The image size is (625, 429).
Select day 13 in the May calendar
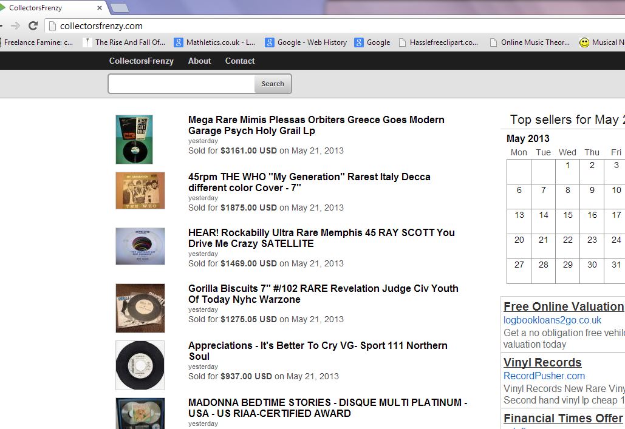coord(519,221)
